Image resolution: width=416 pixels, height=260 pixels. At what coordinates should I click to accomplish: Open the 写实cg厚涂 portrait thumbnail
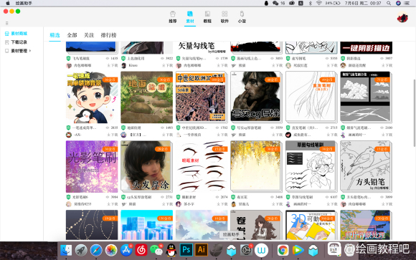256,97
